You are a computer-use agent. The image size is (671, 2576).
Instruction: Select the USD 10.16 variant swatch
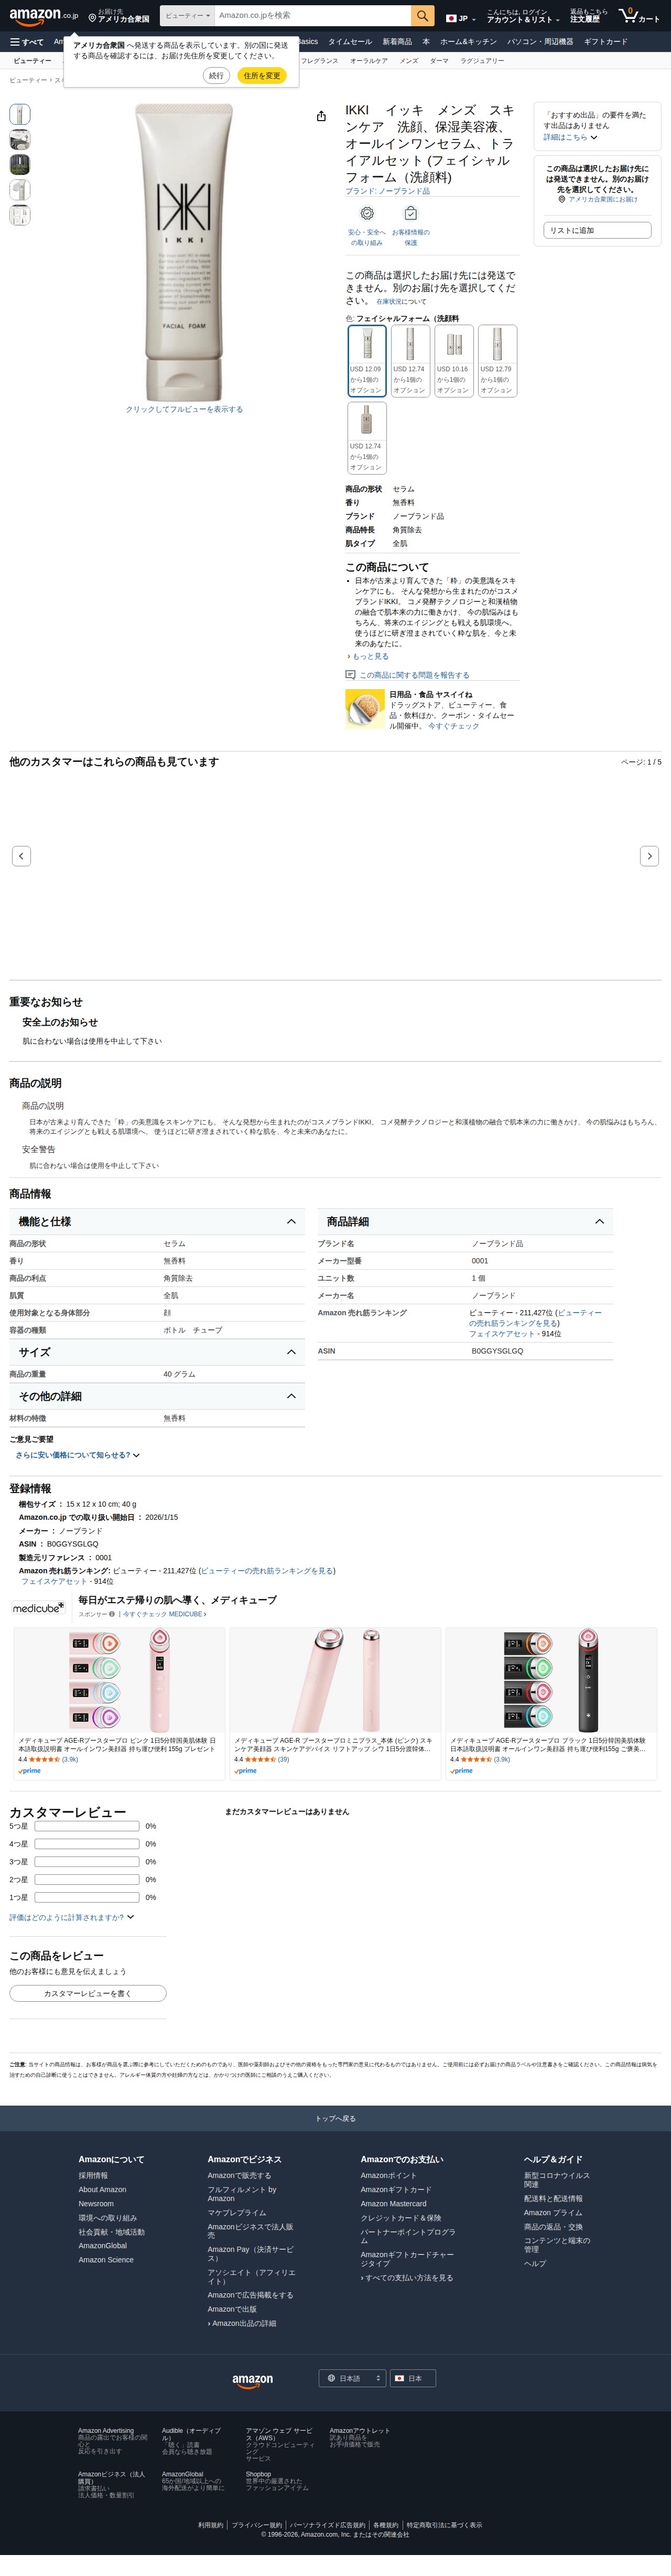453,360
